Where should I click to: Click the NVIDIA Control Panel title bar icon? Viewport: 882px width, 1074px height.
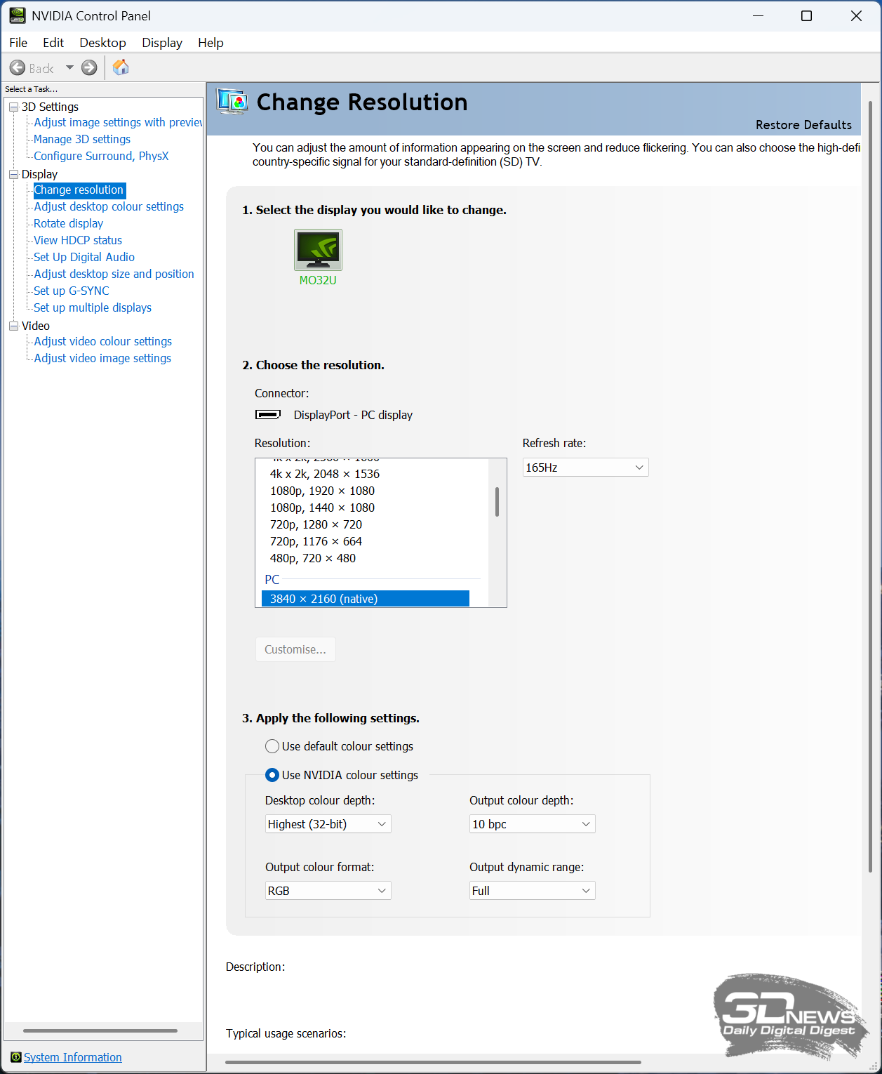[x=18, y=15]
